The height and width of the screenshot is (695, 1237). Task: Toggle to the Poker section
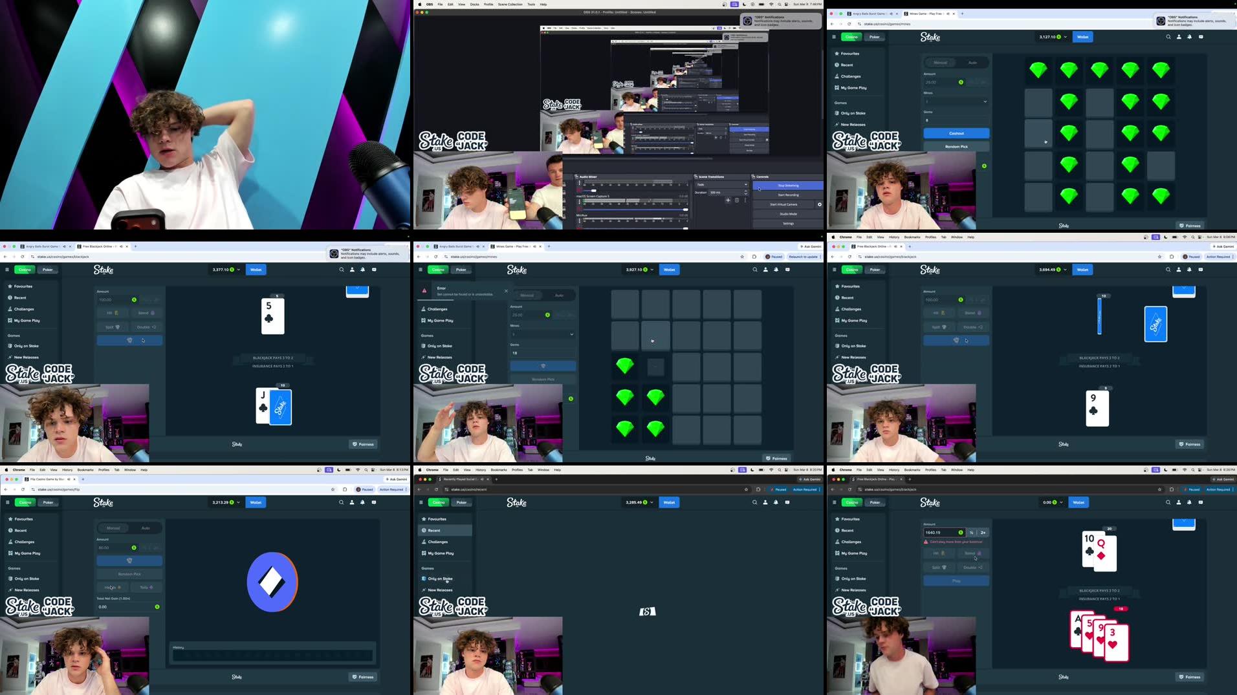point(875,37)
